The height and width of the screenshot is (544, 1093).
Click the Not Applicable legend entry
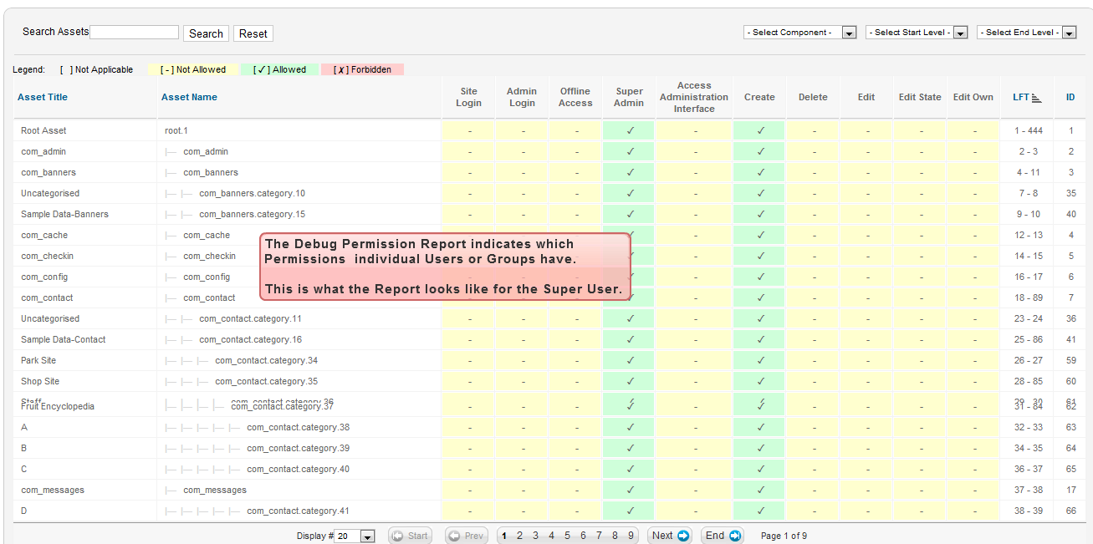click(96, 69)
